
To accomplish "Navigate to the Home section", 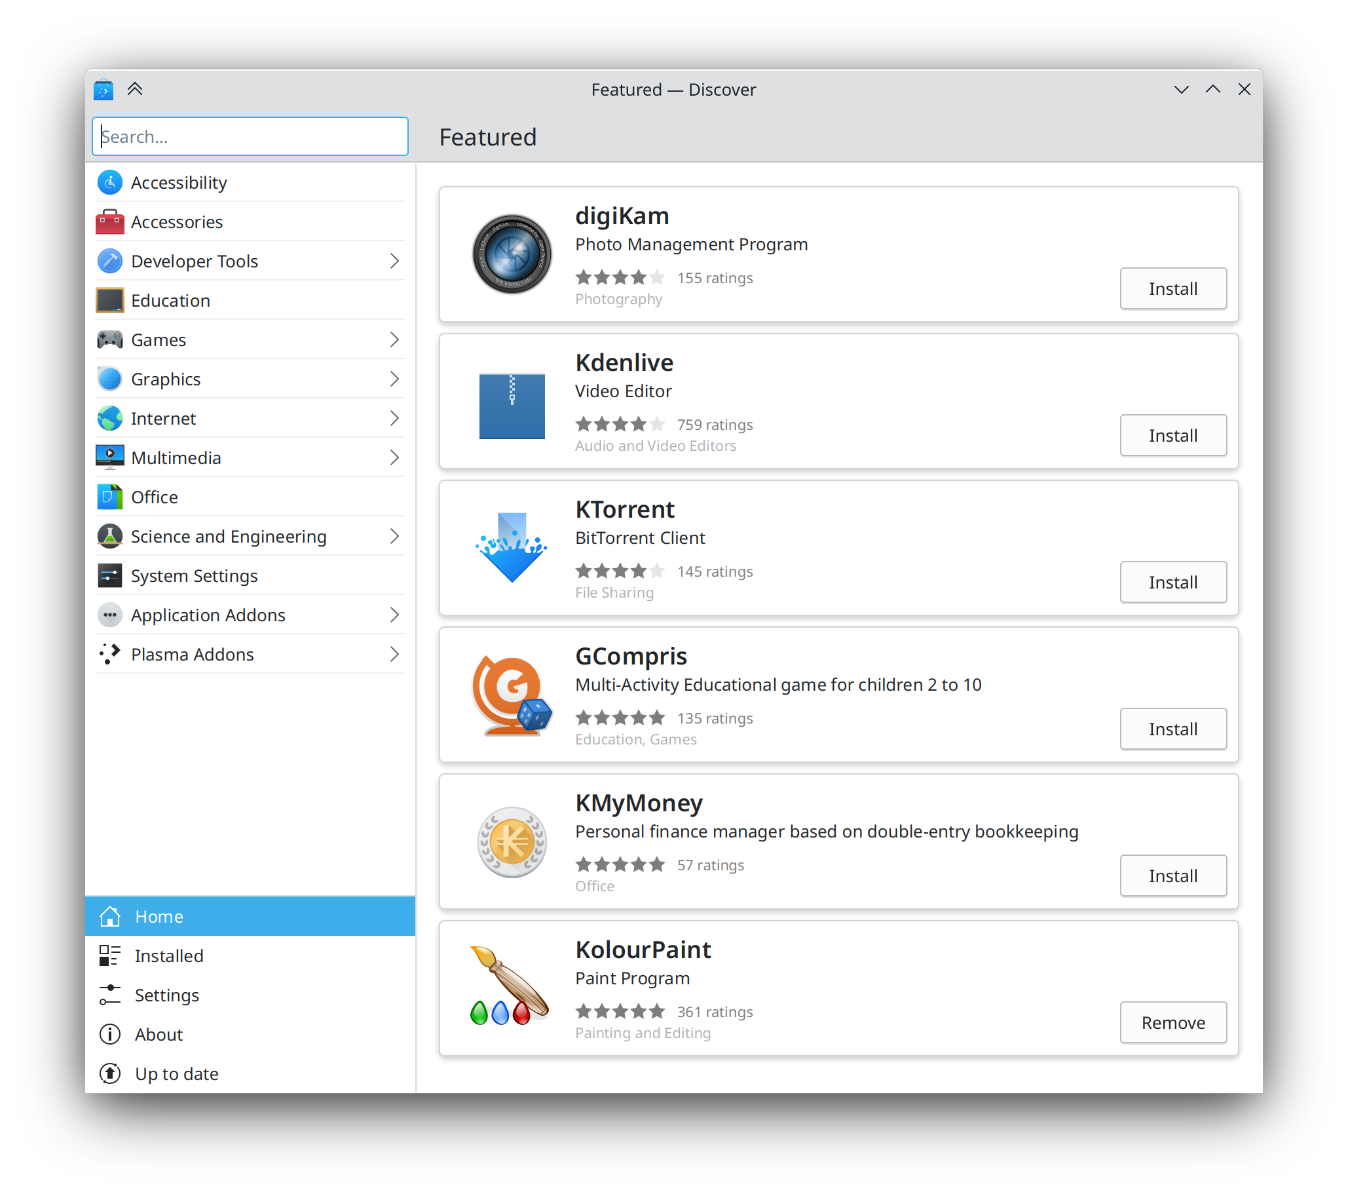I will tap(251, 916).
